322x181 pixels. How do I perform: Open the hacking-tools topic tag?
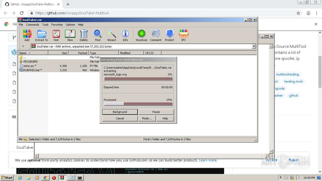293,81
